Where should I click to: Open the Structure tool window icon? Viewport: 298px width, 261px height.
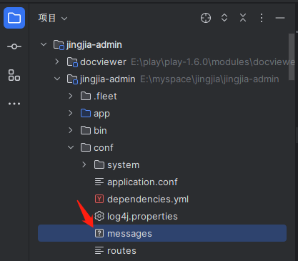pyautogui.click(x=14, y=75)
